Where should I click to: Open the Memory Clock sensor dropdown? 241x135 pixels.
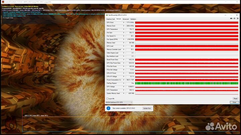124,26
